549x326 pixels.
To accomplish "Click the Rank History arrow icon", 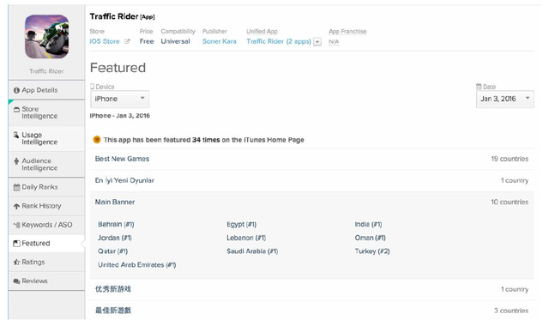I will click(16, 206).
